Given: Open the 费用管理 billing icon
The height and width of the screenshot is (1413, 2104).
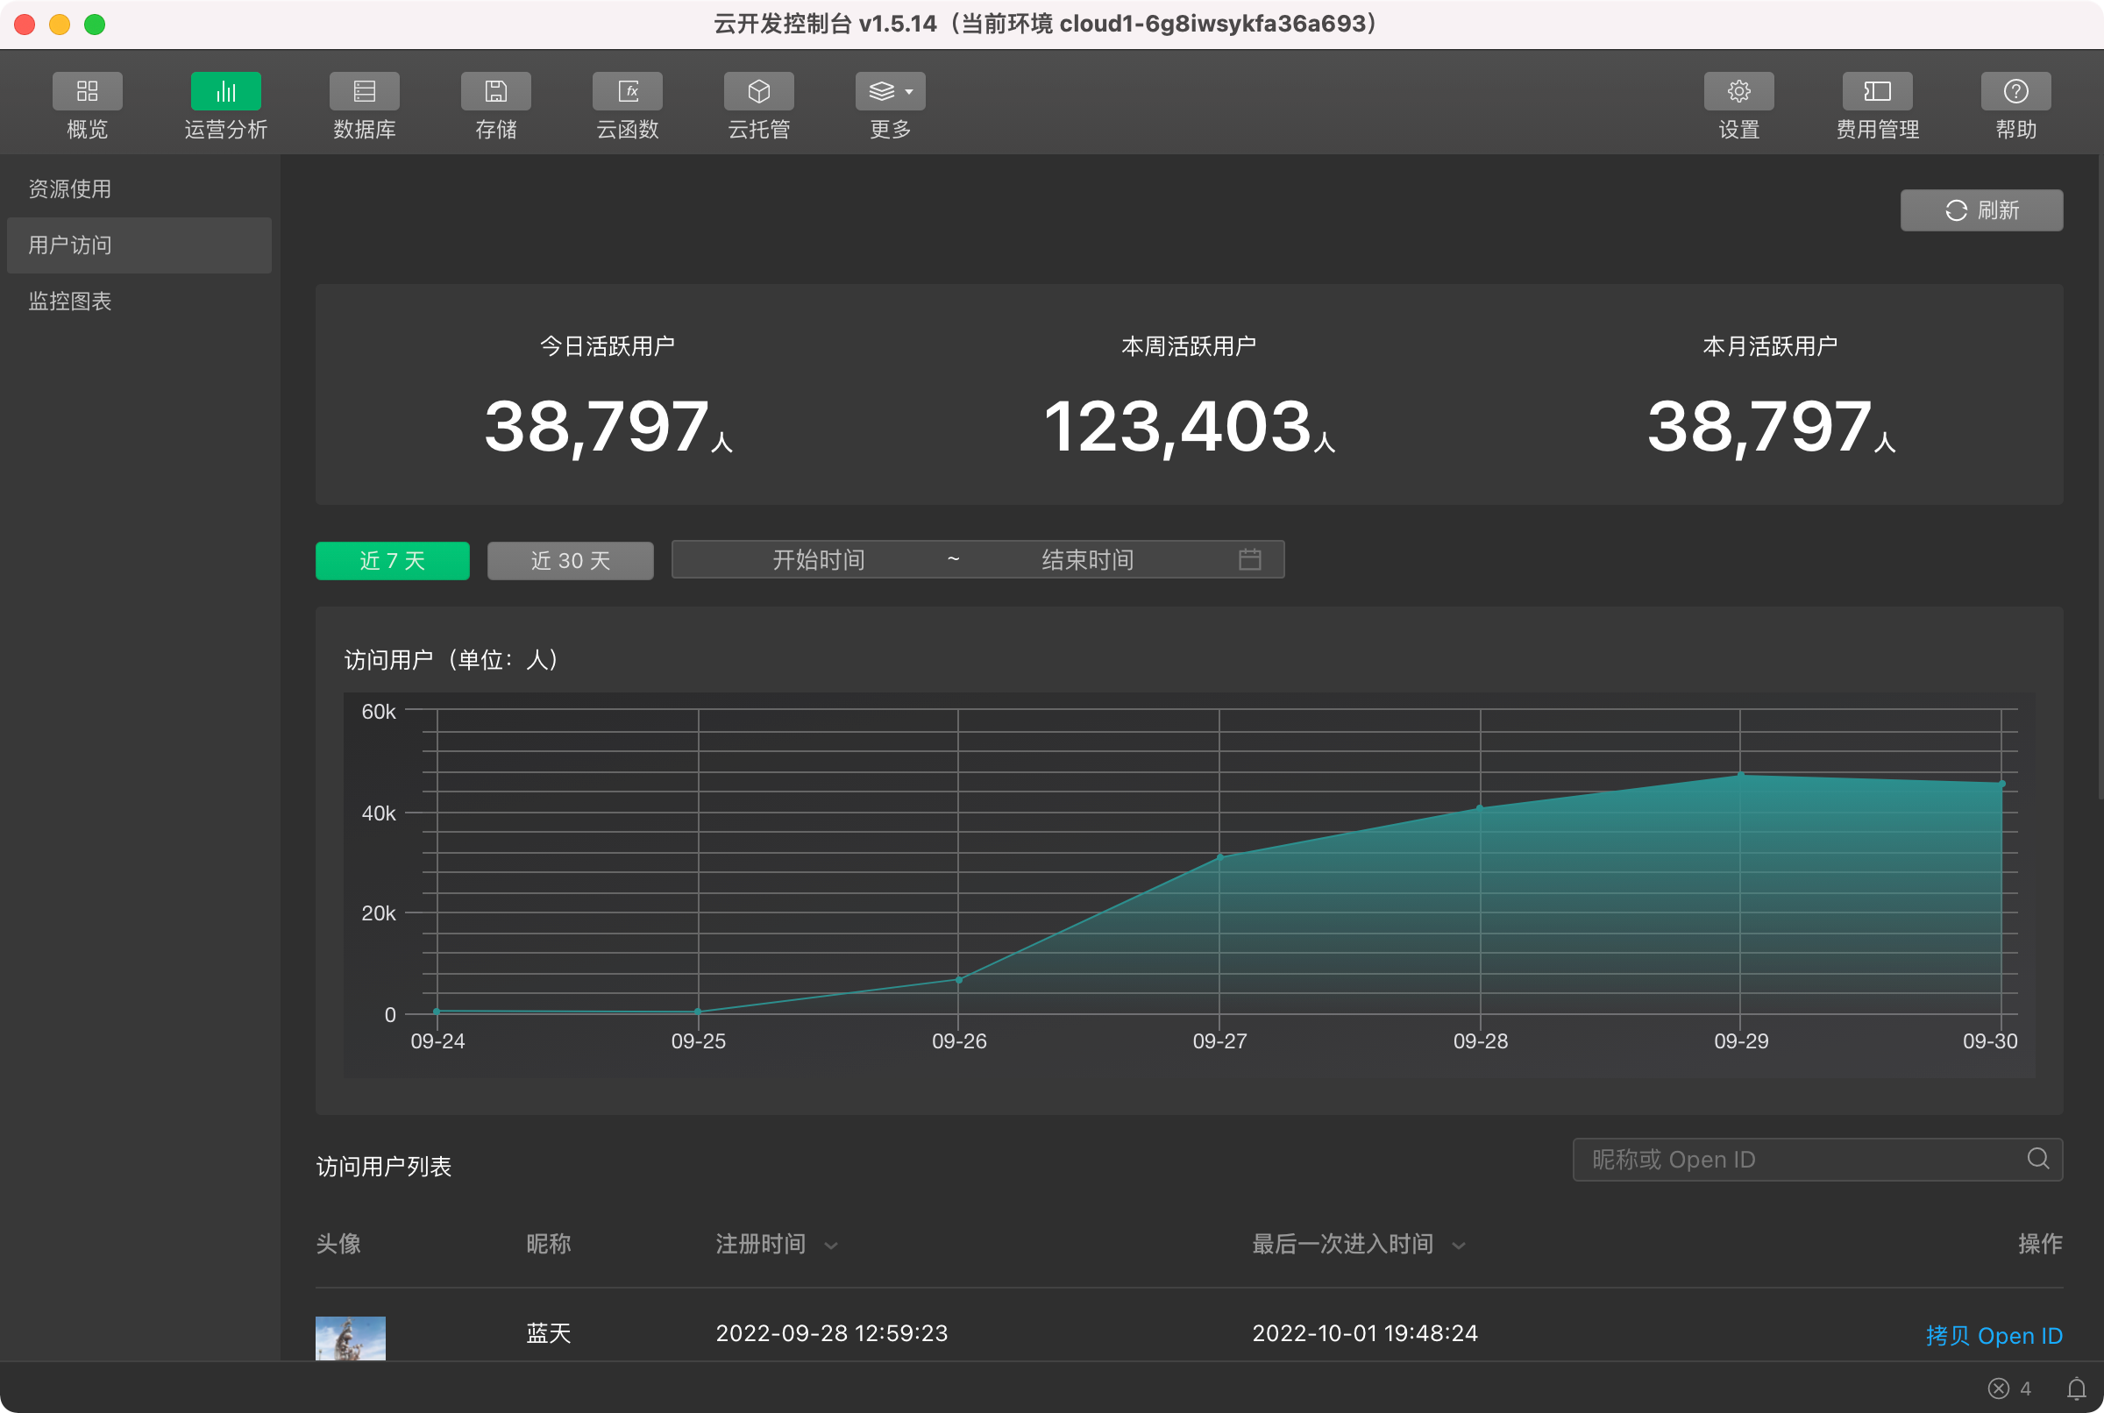Looking at the screenshot, I should coord(1877,91).
